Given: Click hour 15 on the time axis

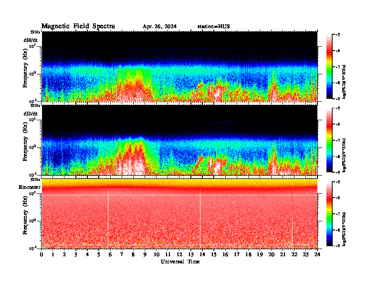Looking at the screenshot, I should 214,254.
